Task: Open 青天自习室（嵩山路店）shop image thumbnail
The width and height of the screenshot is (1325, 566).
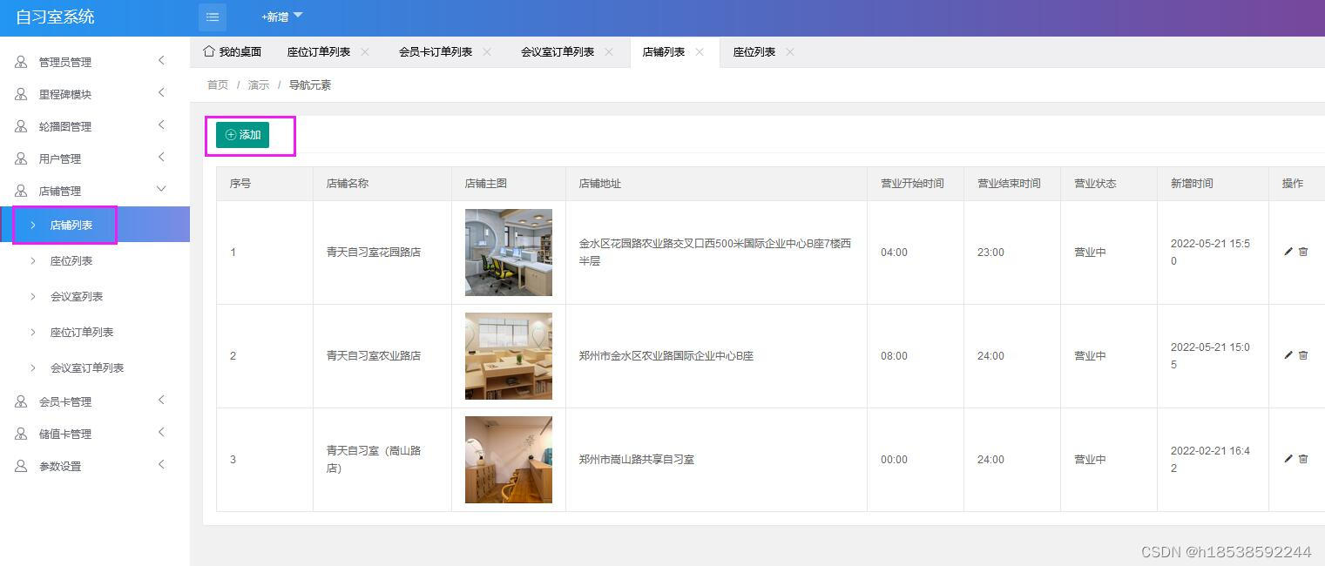Action: pyautogui.click(x=509, y=460)
